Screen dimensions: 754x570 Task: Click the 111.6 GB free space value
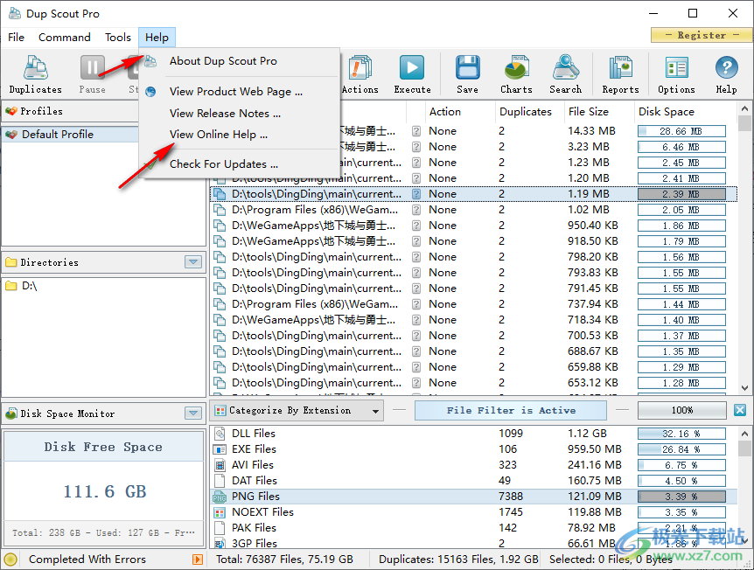pos(105,491)
